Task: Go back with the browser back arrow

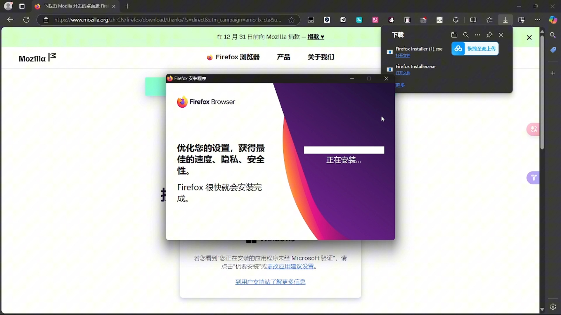Action: click(10, 20)
